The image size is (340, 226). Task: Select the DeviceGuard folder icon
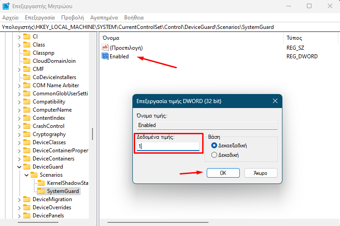point(27,166)
